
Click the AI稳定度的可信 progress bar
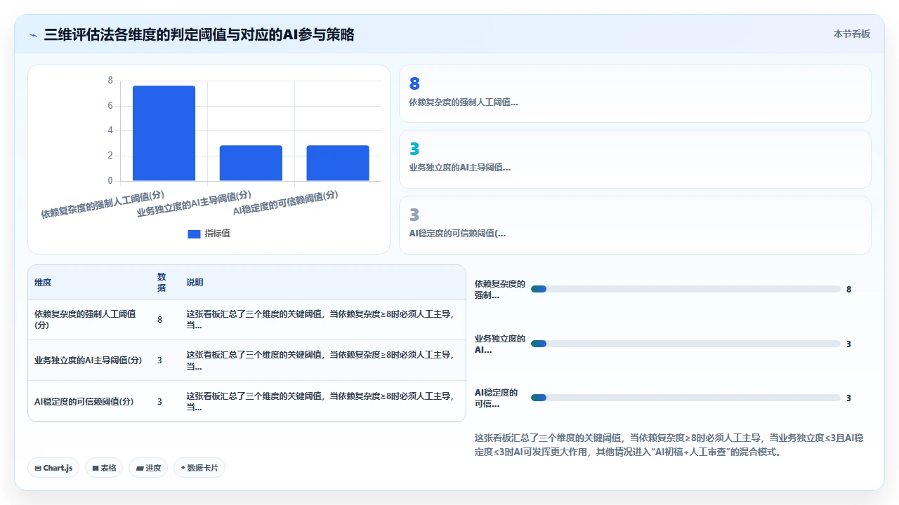click(685, 398)
